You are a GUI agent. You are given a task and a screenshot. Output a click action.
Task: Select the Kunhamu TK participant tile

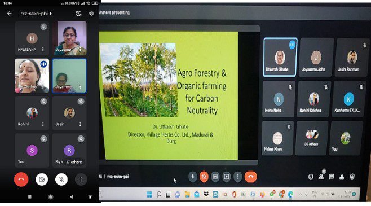[x=349, y=99]
